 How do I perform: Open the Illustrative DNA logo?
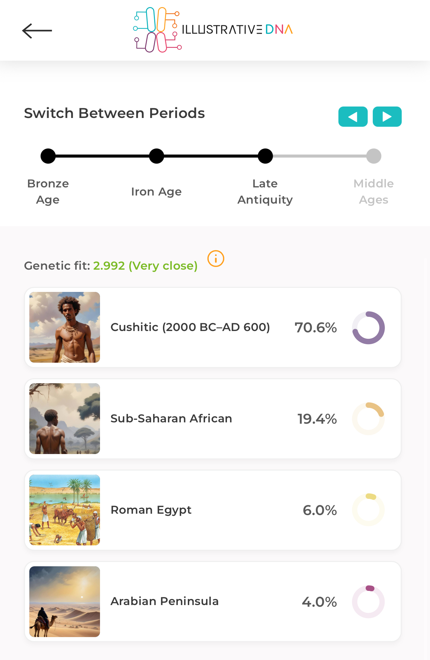[213, 30]
